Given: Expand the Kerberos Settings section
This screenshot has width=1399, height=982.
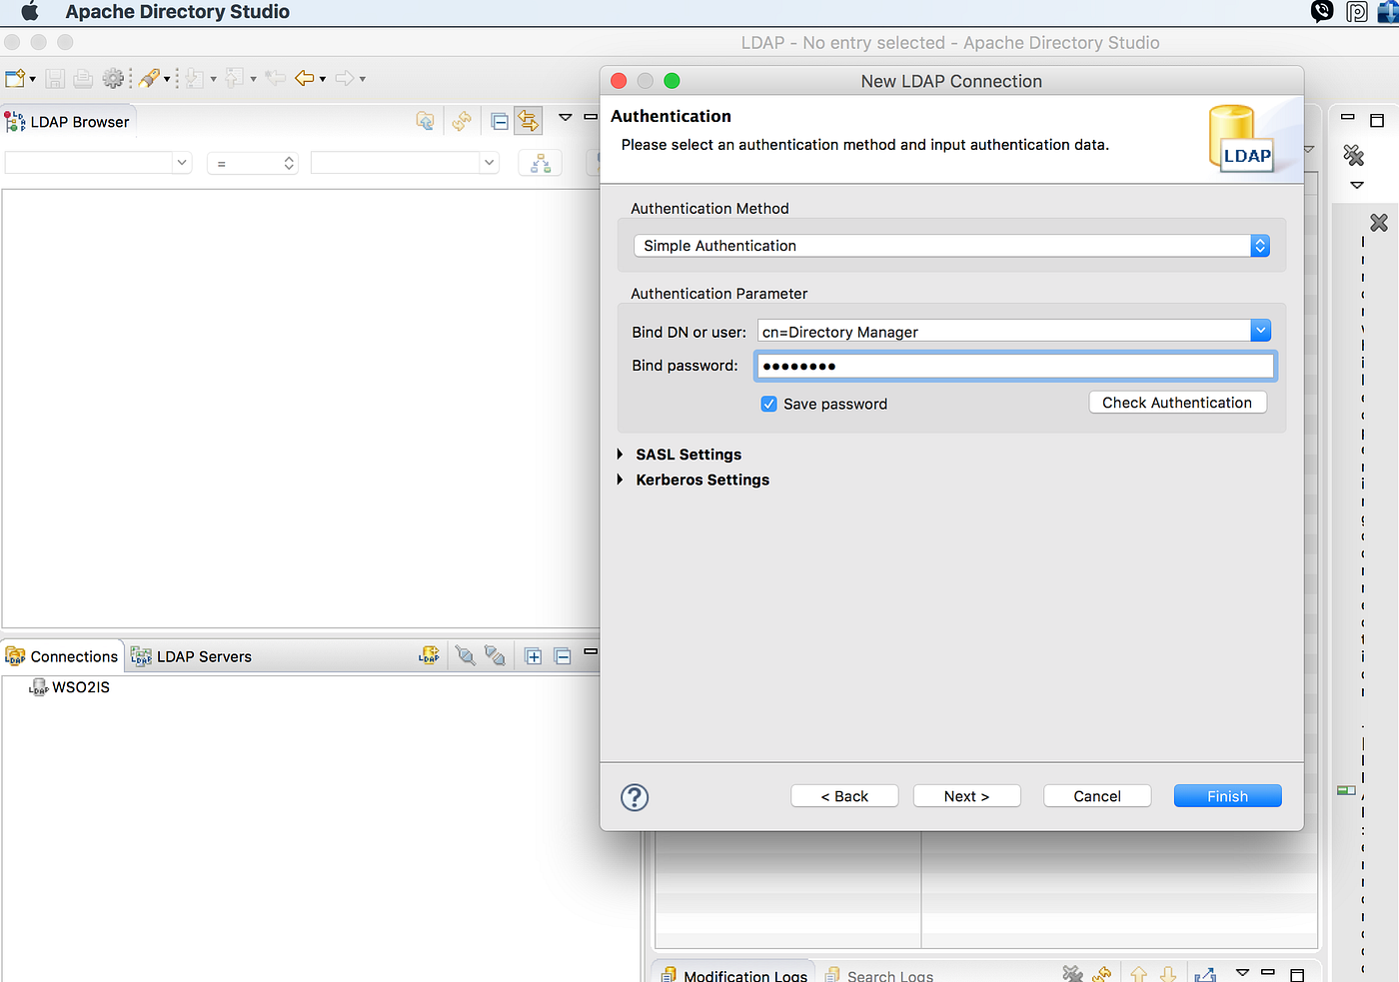Looking at the screenshot, I should 621,480.
